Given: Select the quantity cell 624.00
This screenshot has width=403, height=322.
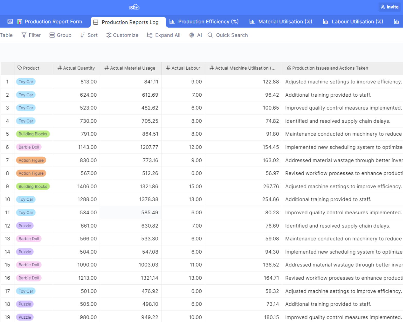Looking at the screenshot, I should [x=76, y=95].
